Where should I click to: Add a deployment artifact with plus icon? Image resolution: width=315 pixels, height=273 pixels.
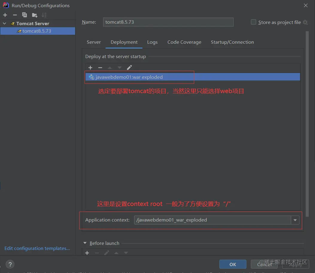coord(90,68)
